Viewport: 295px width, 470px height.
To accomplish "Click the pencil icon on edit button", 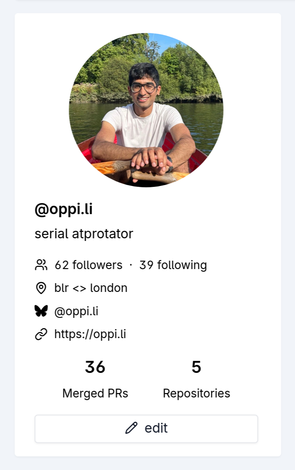I will tap(131, 428).
